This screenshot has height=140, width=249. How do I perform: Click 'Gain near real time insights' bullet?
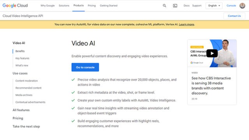[x=123, y=110]
